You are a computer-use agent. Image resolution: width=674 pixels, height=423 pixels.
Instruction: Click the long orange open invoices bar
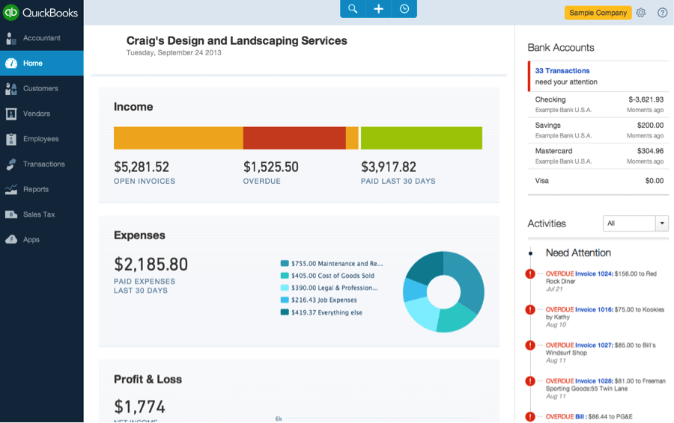(178, 138)
